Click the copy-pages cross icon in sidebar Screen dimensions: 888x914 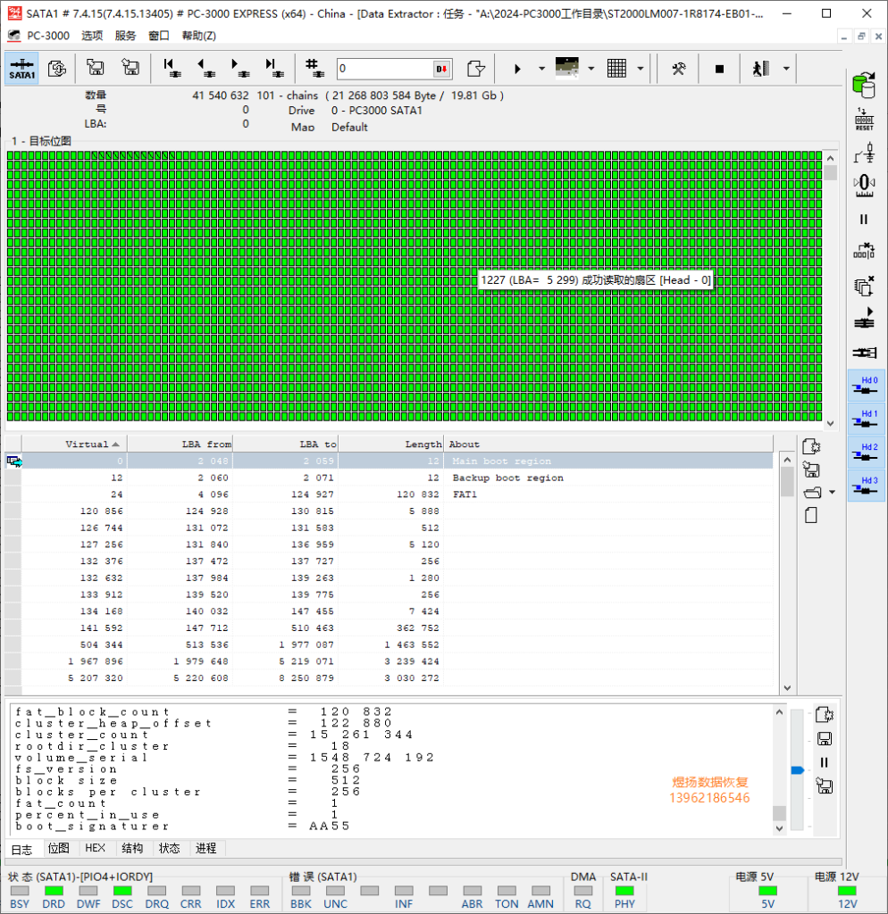tap(864, 286)
